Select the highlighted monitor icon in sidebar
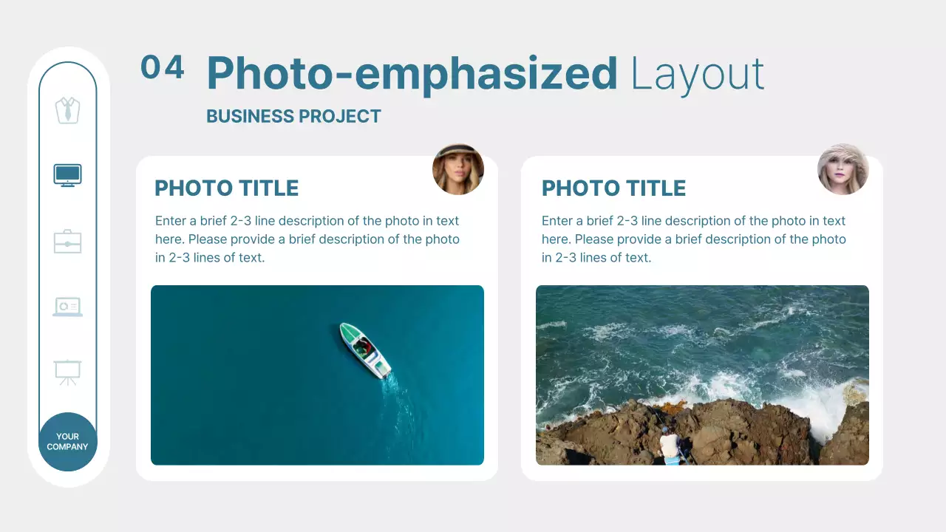The height and width of the screenshot is (532, 946). coord(67,175)
